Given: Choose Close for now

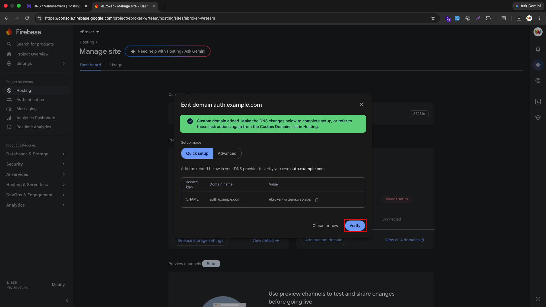Looking at the screenshot, I should [x=325, y=225].
